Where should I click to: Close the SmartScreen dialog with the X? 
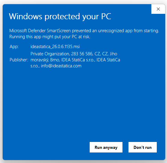point(158,9)
